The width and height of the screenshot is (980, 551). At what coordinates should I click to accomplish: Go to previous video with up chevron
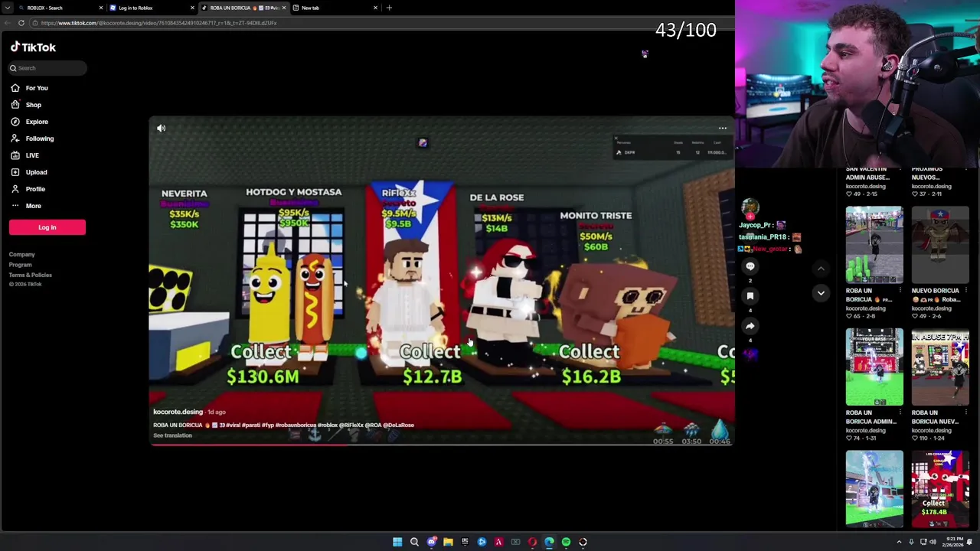821,269
